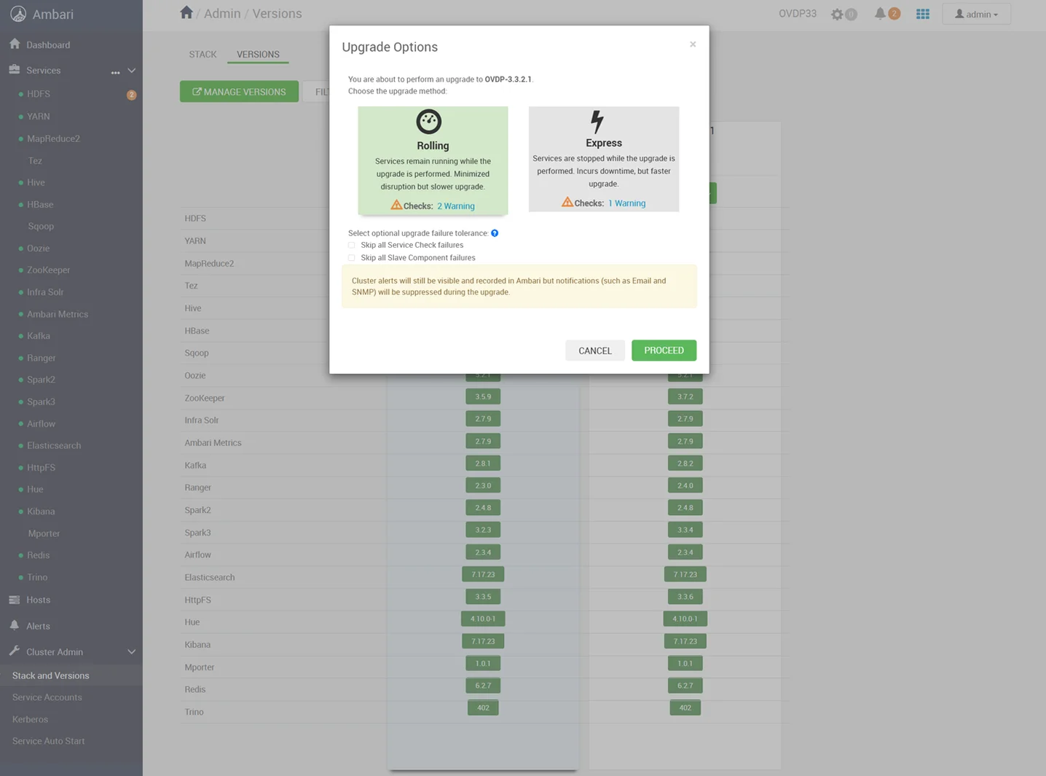Open the Kafka service in sidebar

[x=39, y=336]
